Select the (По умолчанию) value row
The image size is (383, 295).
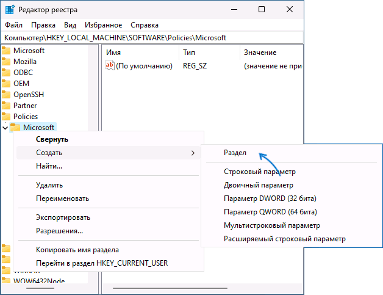[x=144, y=66]
